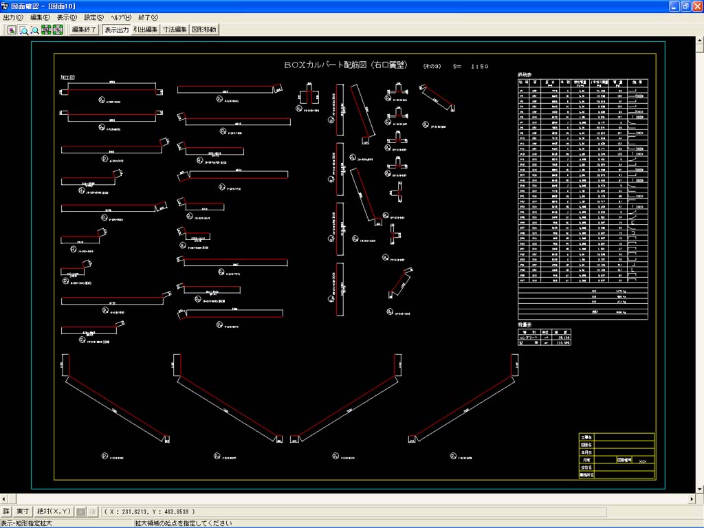704x528 pixels.
Task: Click the 編集終了 button
Action: tap(83, 30)
